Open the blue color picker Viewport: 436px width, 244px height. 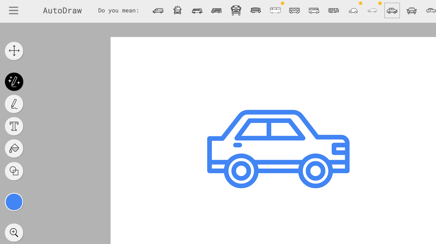tap(14, 202)
